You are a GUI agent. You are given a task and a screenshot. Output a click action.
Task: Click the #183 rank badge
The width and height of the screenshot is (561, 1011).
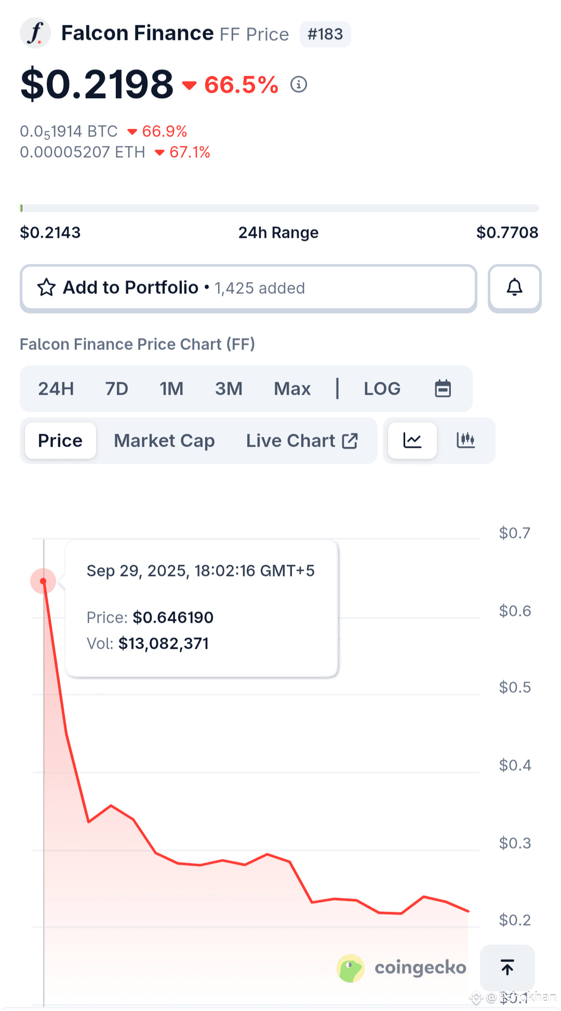(x=325, y=34)
